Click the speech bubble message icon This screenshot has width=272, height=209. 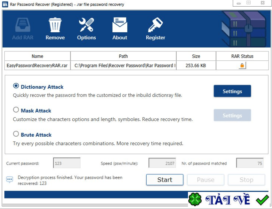click(x=10, y=179)
